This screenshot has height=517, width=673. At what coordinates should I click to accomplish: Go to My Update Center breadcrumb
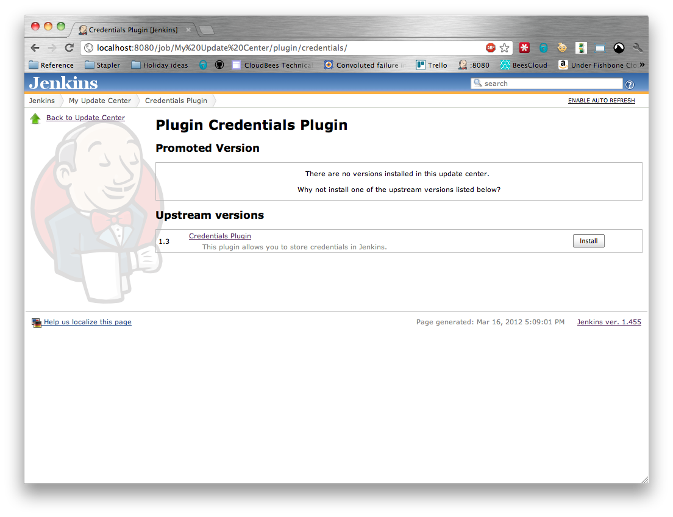pyautogui.click(x=100, y=101)
